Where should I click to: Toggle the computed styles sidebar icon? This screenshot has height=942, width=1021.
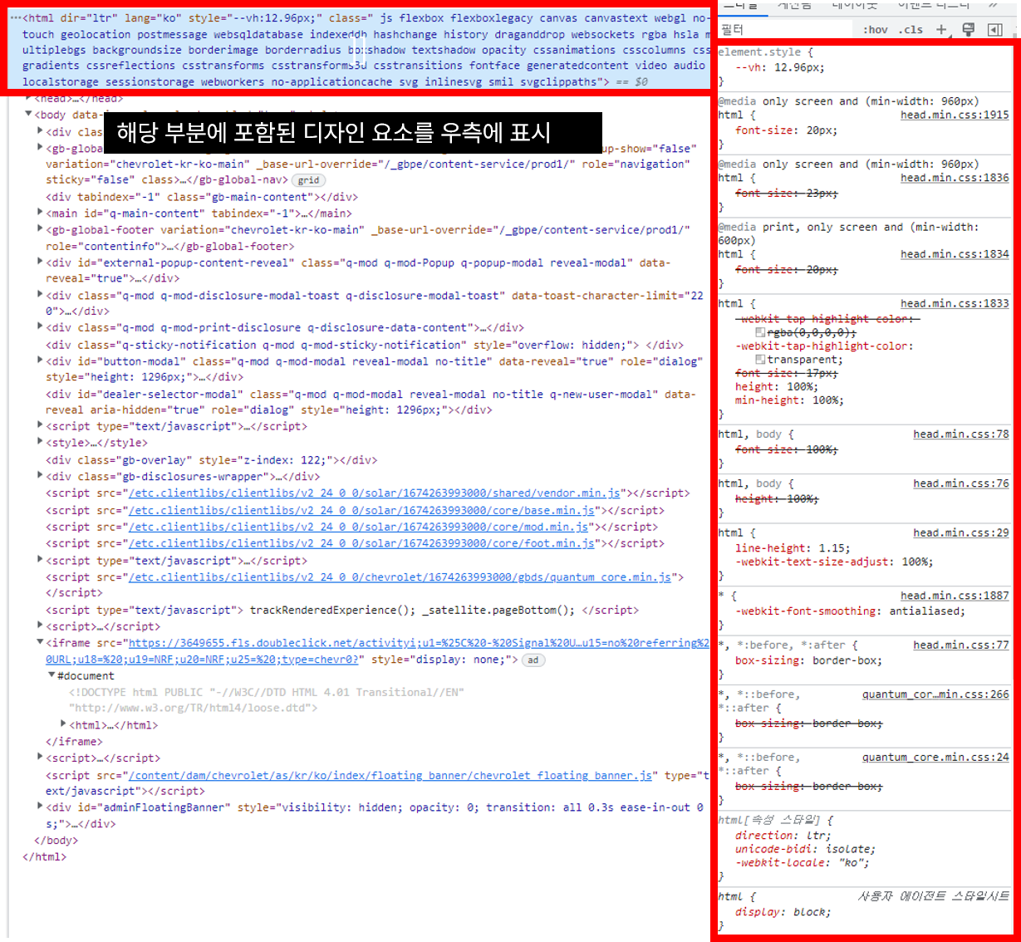coord(994,29)
